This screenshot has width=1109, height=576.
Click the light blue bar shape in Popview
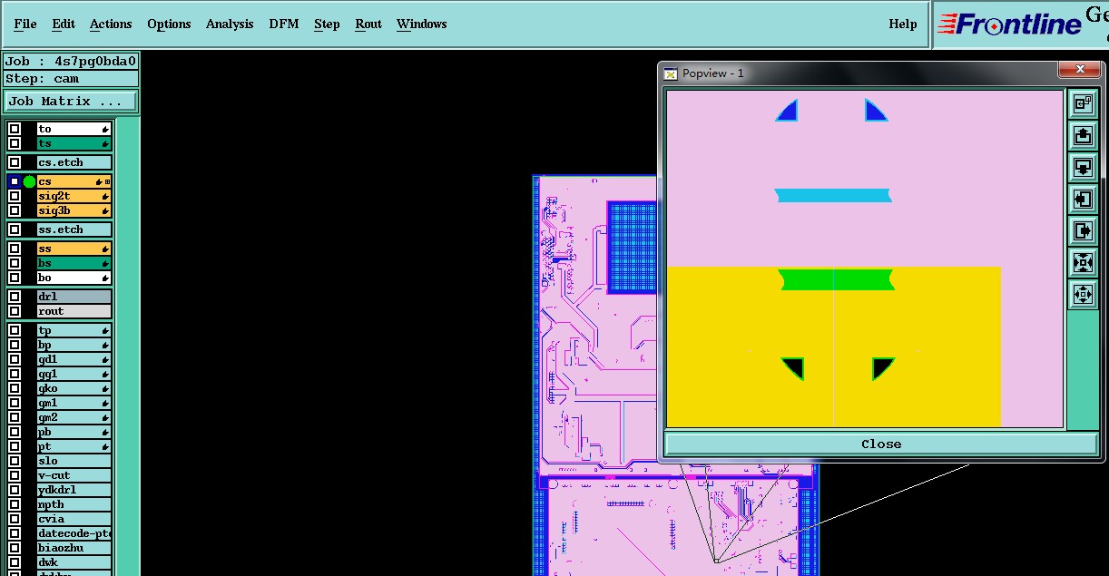click(832, 195)
